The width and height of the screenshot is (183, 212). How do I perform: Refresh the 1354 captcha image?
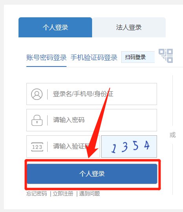[x=129, y=146]
